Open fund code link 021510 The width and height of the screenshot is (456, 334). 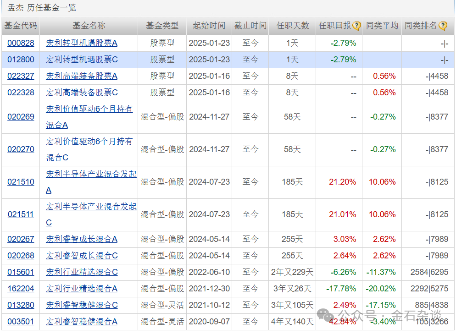[21, 182]
